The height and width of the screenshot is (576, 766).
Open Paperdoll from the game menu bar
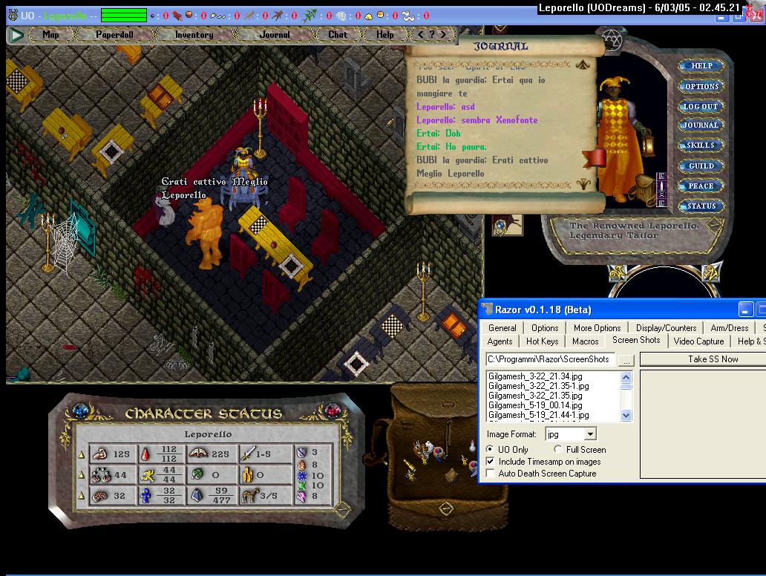pyautogui.click(x=114, y=35)
